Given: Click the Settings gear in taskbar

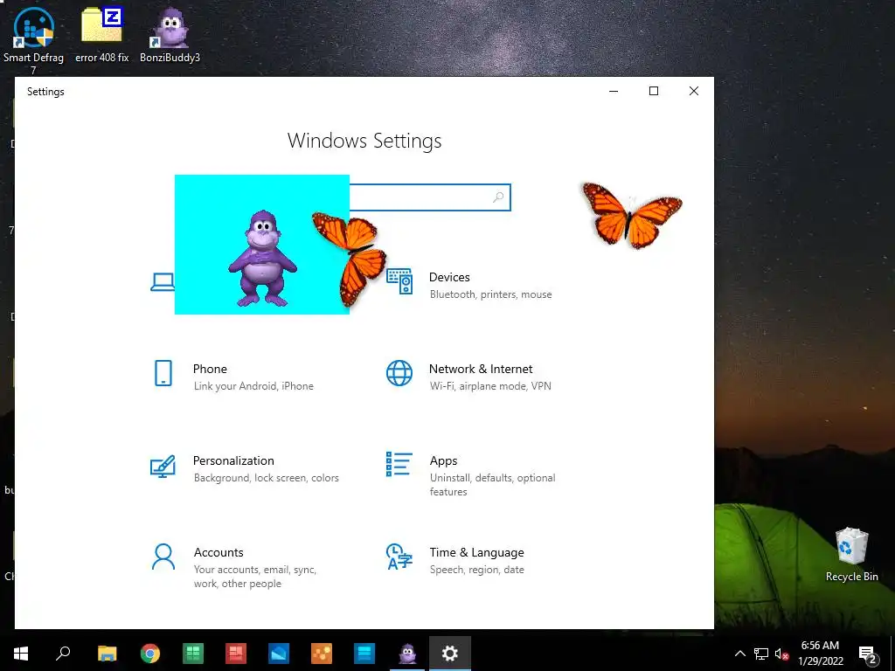Looking at the screenshot, I should (450, 654).
